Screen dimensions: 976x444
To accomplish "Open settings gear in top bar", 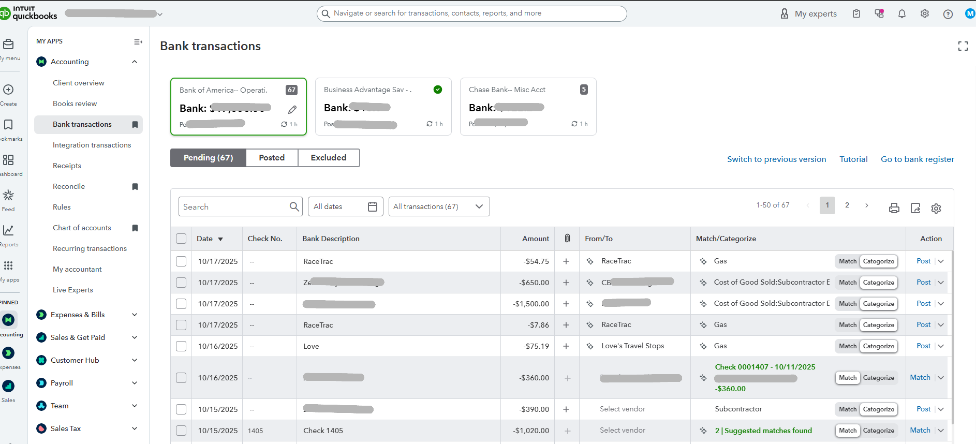I will [x=925, y=14].
